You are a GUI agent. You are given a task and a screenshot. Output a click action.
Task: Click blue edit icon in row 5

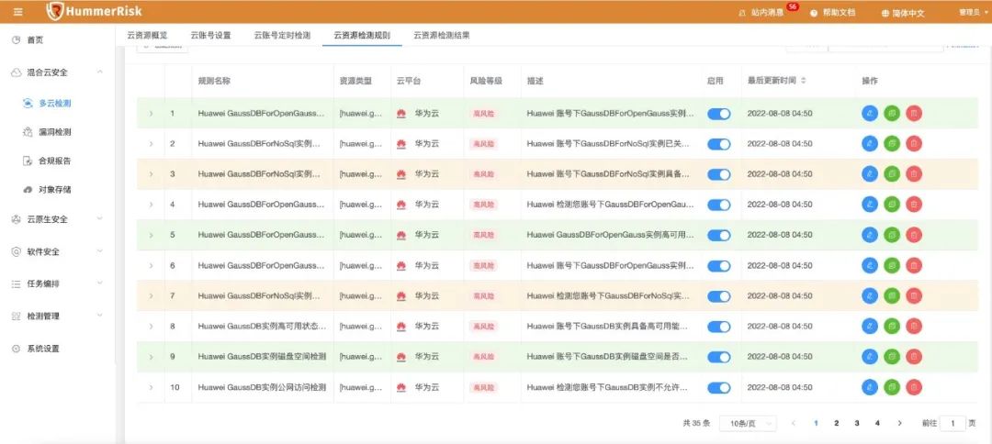(x=870, y=235)
